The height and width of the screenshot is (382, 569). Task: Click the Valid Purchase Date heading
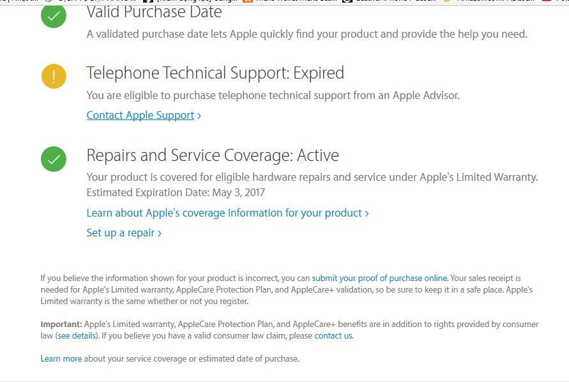click(155, 11)
